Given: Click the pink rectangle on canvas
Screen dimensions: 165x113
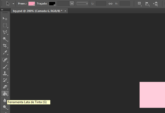Looking at the screenshot, I should pyautogui.click(x=152, y=95).
